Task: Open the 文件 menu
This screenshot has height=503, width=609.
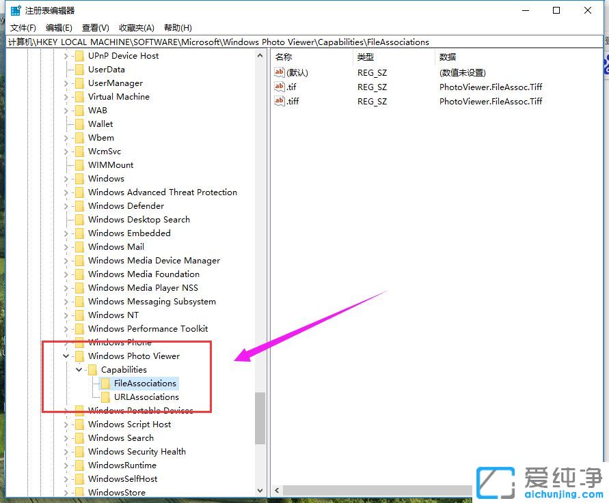Action: (x=23, y=27)
